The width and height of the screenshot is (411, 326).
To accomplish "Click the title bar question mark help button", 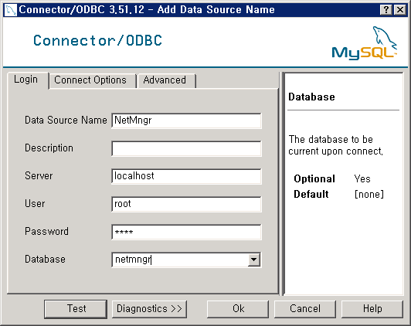I will click(386, 10).
